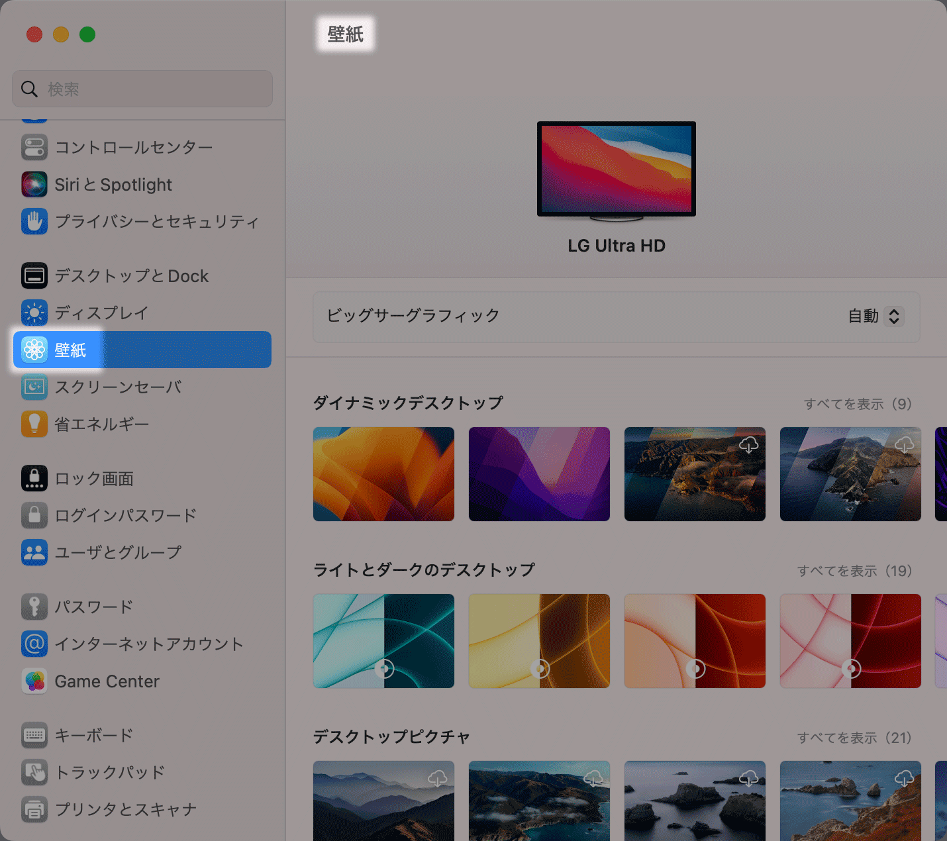Choose the yellow light and dark wallpaper
The width and height of the screenshot is (947, 841).
[x=539, y=641]
